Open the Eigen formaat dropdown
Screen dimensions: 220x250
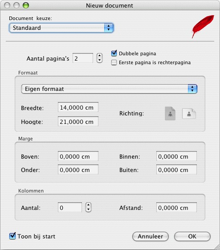pos(109,89)
